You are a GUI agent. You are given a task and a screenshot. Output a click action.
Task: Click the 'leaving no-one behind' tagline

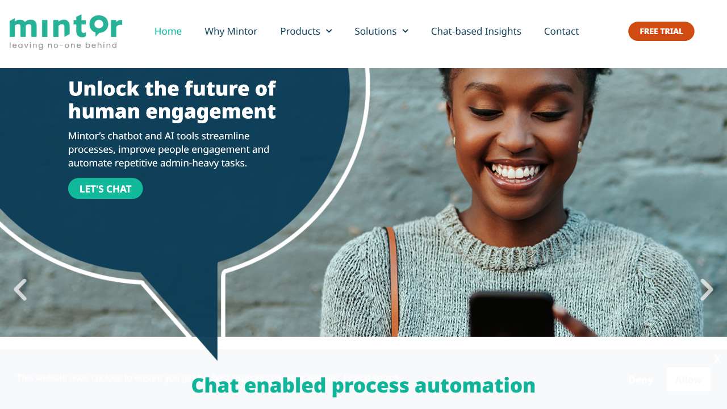(63, 45)
